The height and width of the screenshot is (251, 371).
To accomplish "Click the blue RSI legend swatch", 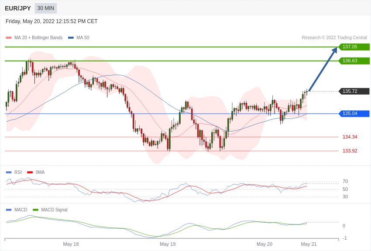I will point(9,173).
